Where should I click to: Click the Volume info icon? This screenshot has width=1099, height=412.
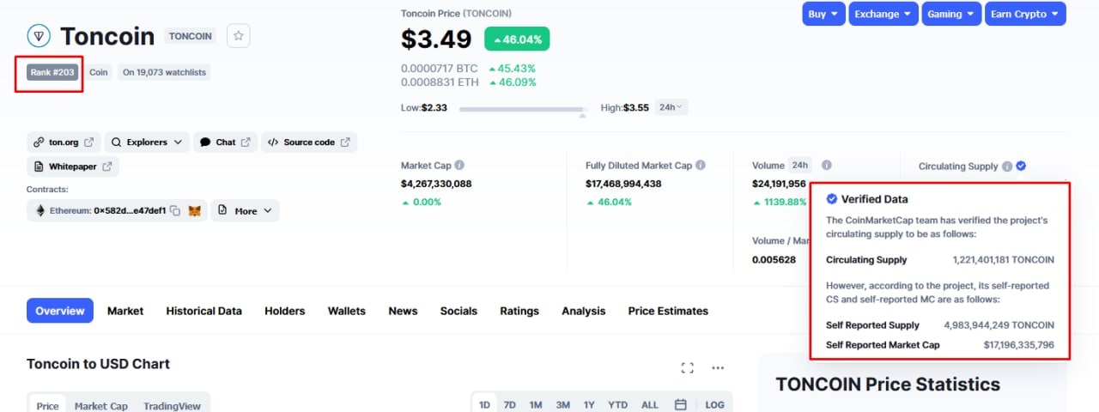(826, 166)
